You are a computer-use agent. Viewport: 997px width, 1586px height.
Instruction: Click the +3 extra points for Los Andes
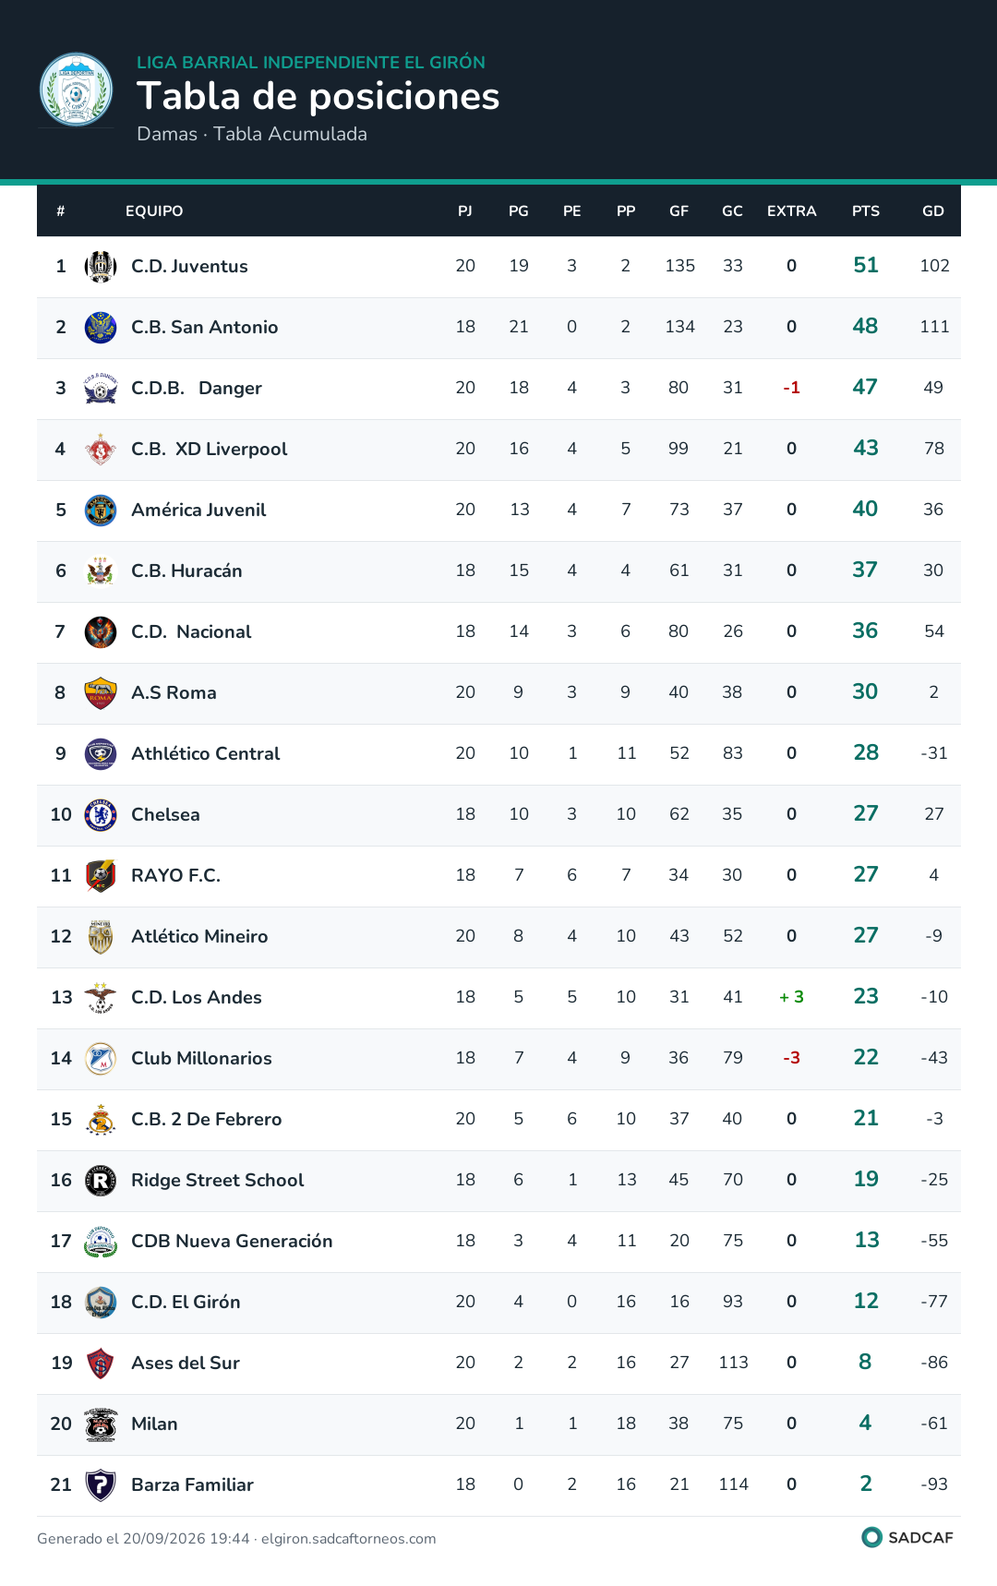click(x=792, y=997)
